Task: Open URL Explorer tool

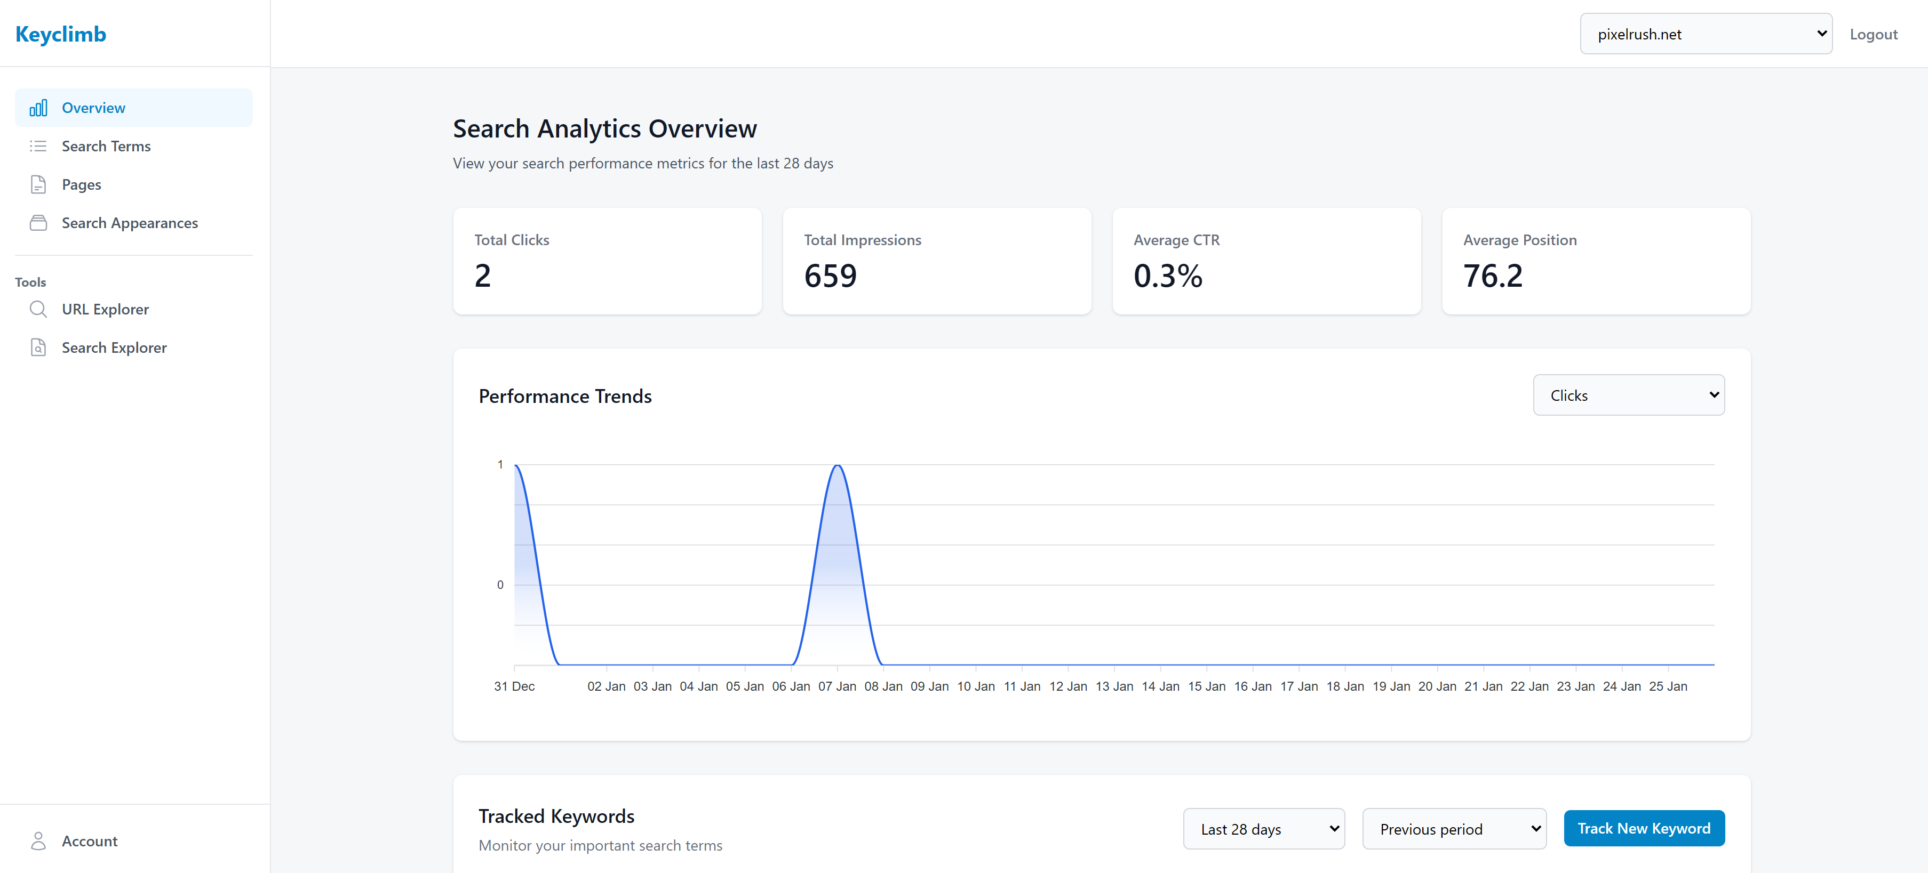Action: pos(134,309)
